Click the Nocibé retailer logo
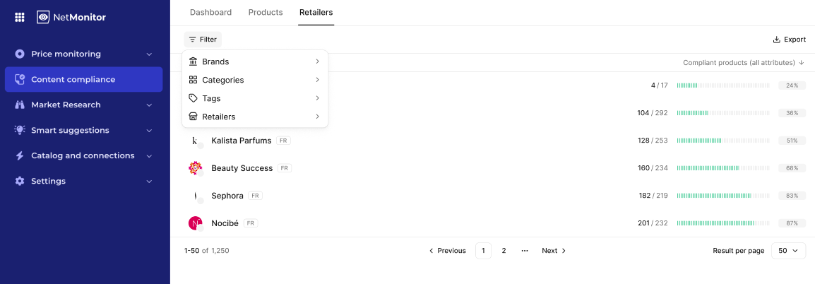815x284 pixels. click(x=196, y=223)
